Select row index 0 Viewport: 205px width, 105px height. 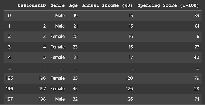(9, 16)
